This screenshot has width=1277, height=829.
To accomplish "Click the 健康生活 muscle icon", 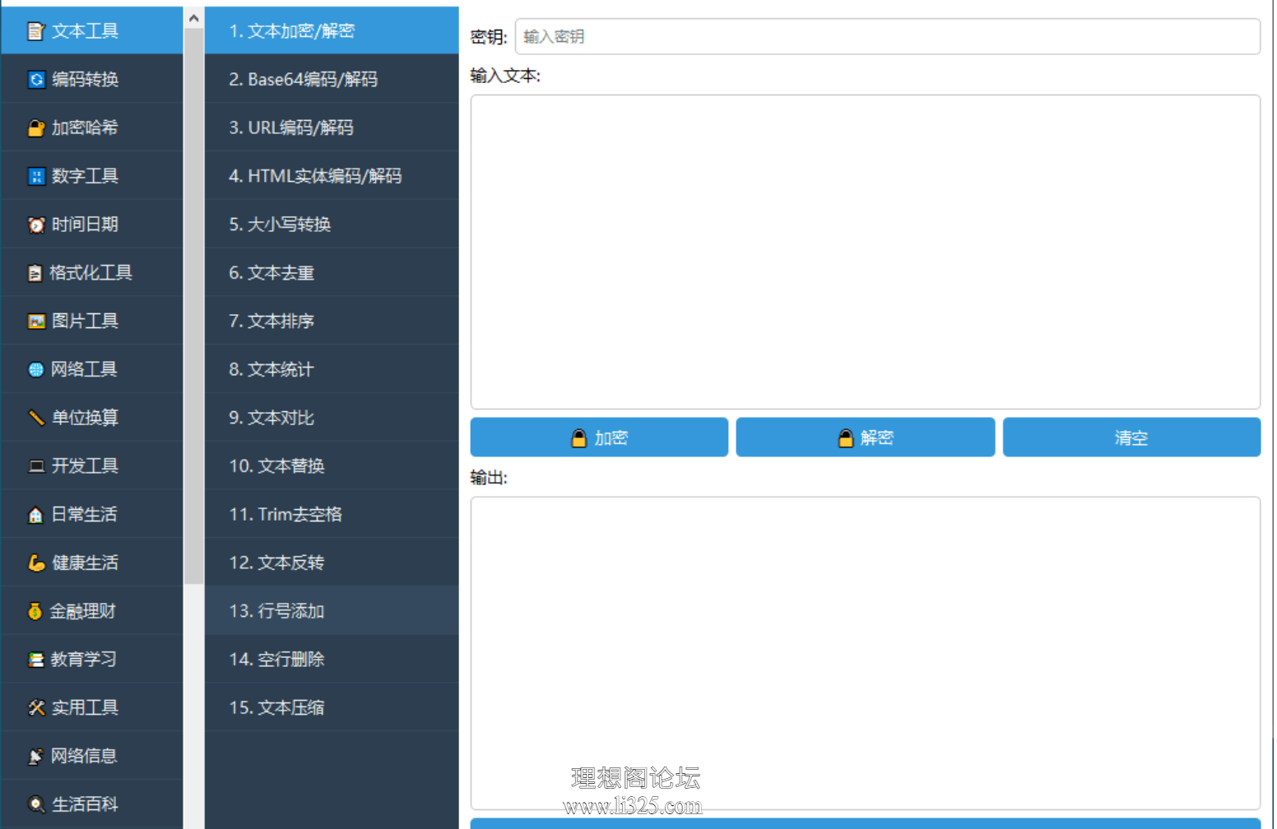I will [36, 563].
